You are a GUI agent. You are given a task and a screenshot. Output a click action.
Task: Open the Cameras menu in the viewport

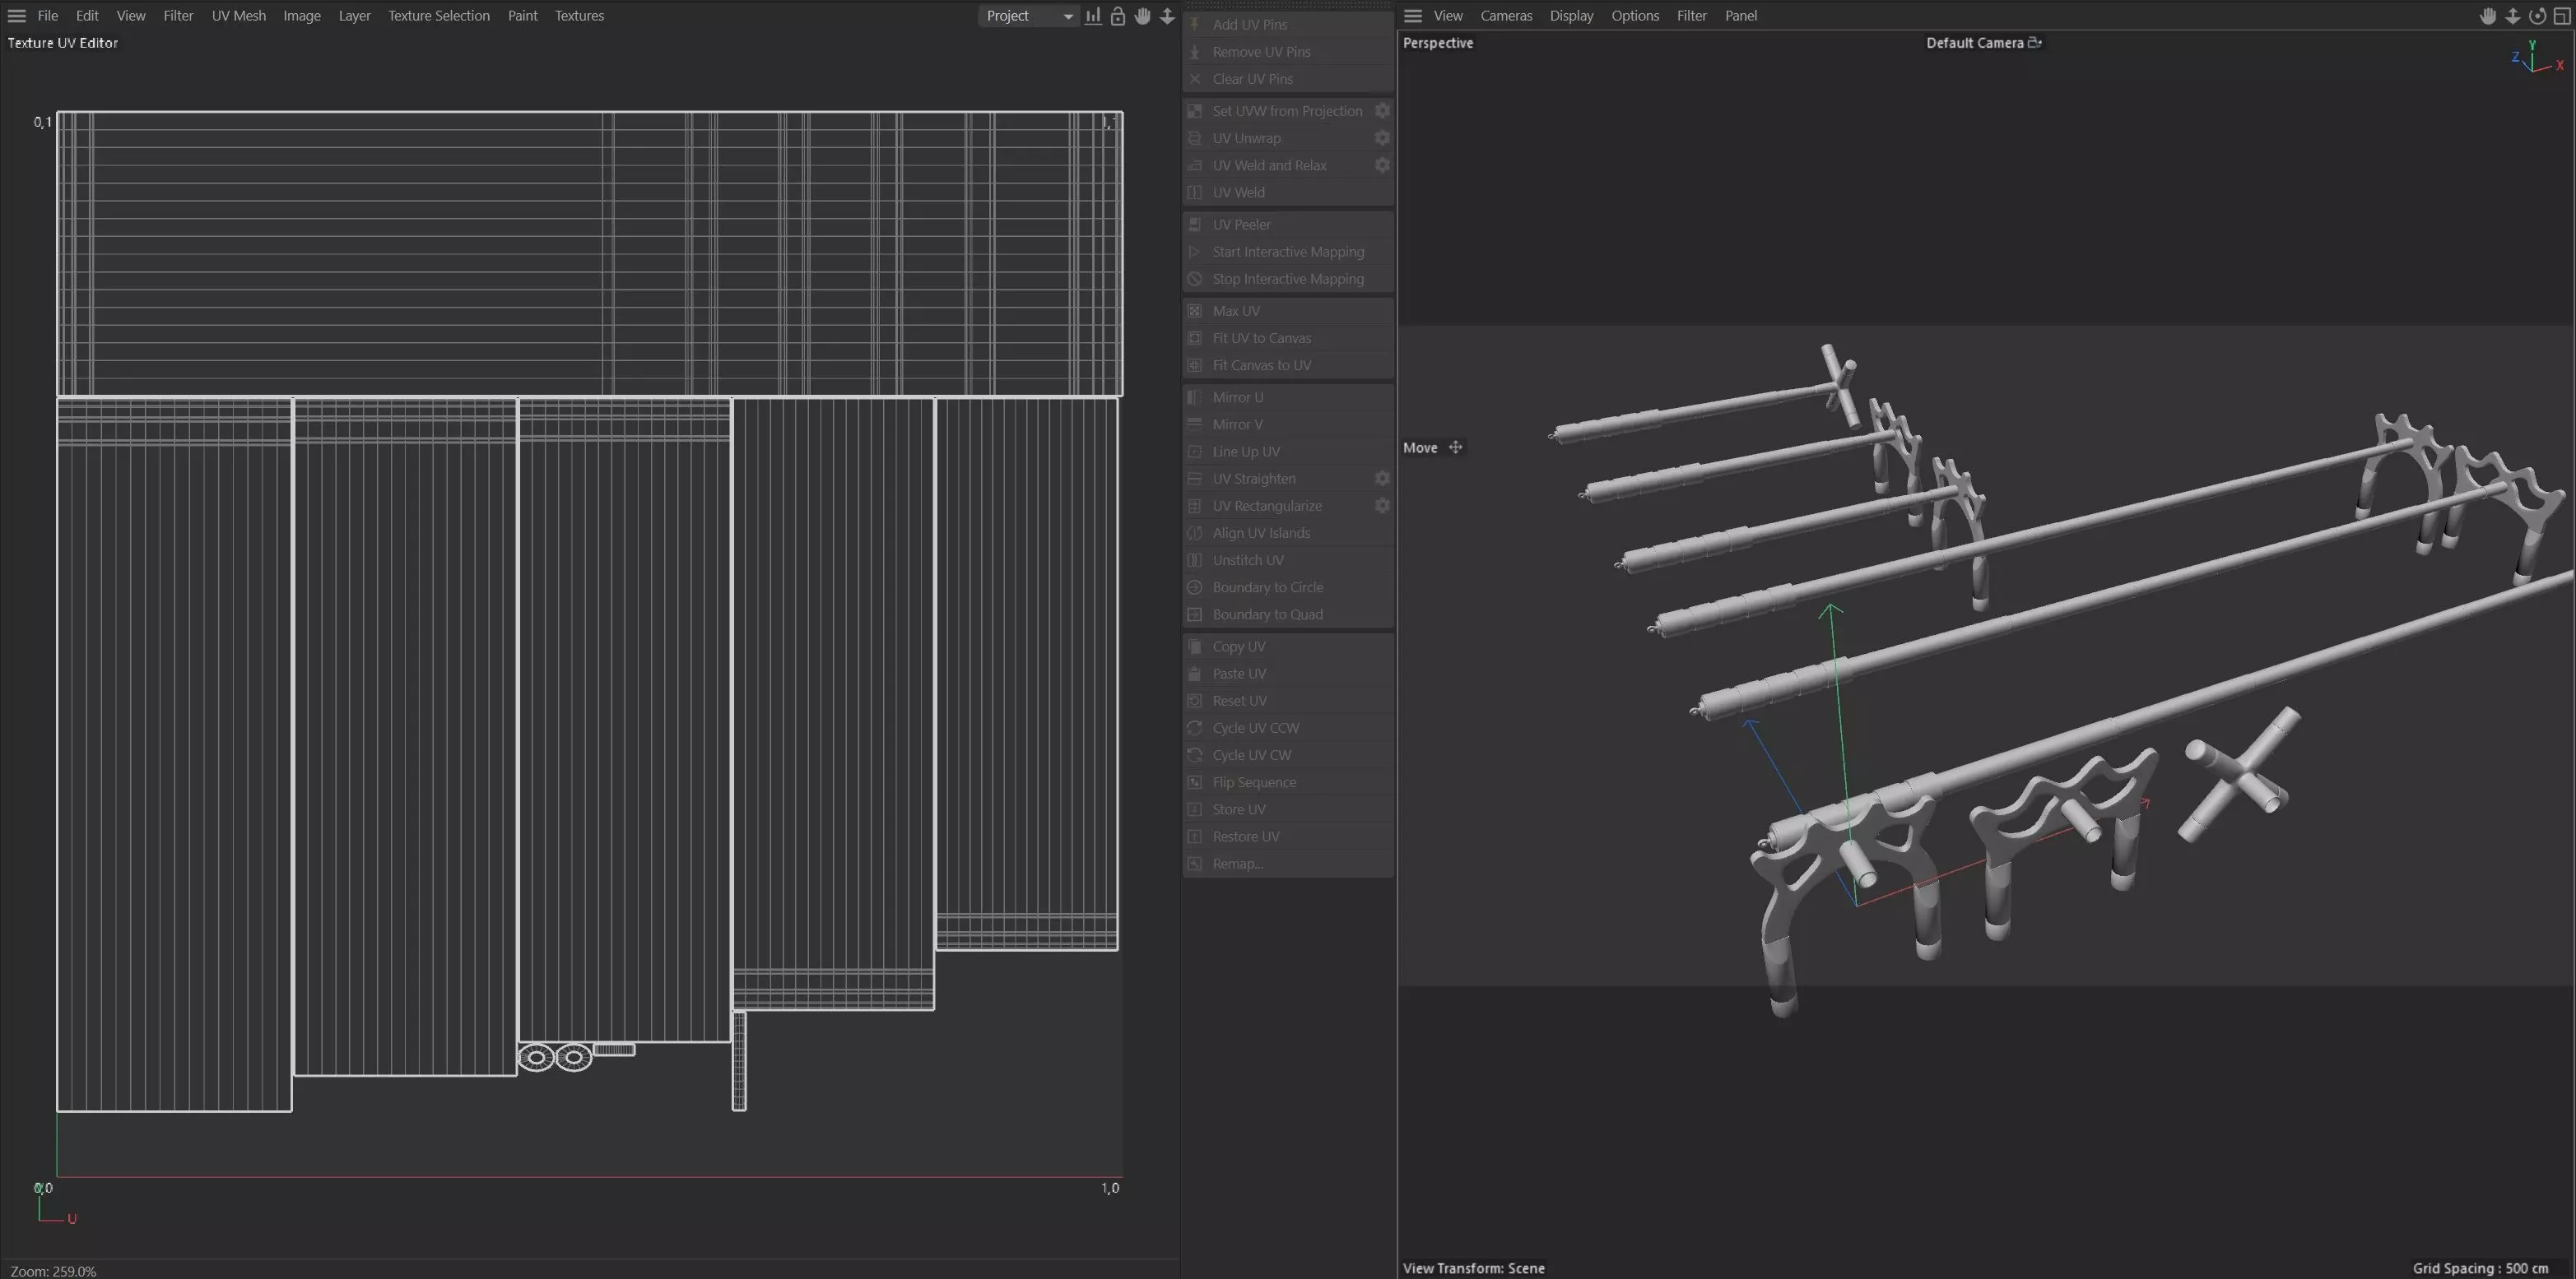(1505, 16)
